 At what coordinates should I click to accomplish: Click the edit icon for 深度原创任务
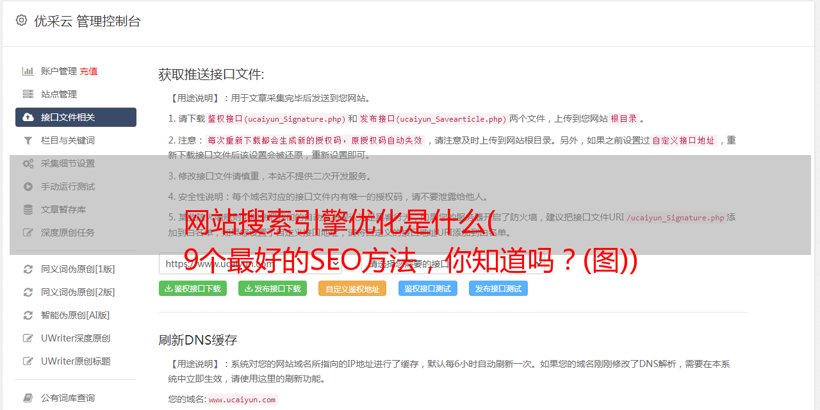point(28,233)
